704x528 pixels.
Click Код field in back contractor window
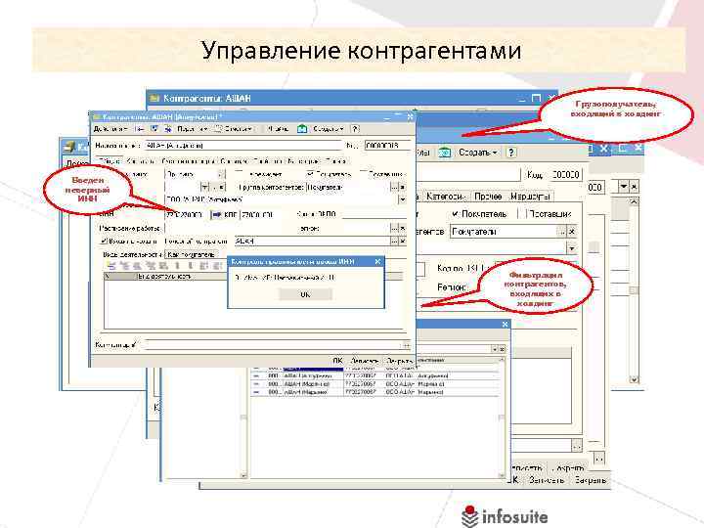pos(565,174)
